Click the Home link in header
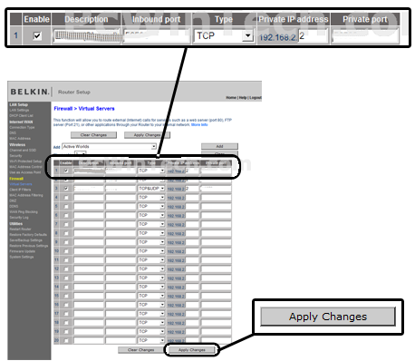Screen dimensions: 415x361 231,98
